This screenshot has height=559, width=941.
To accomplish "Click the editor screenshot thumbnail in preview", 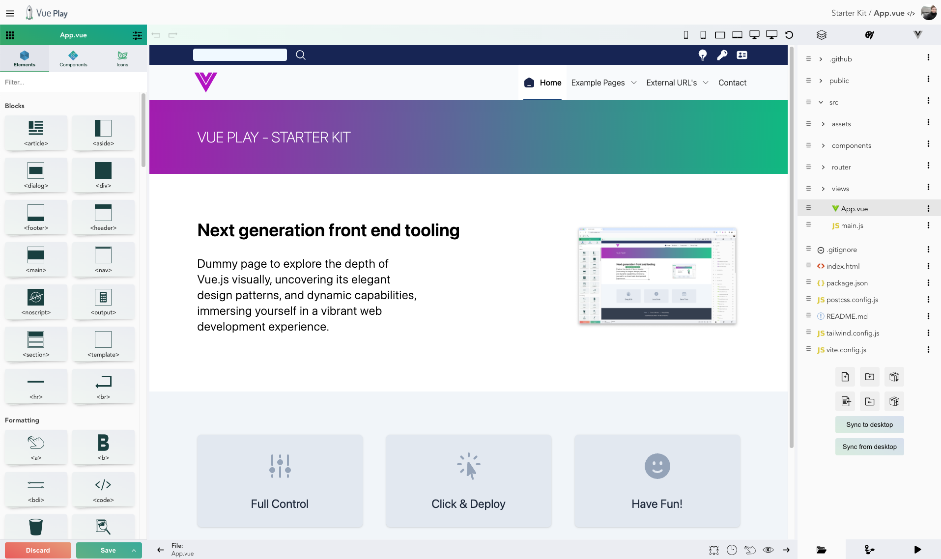I will pos(657,276).
